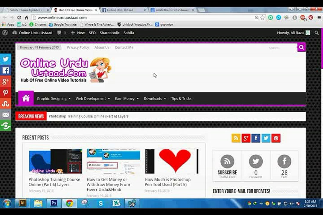
Task: Open the Tips & Tricks menu item
Action: 181,99
